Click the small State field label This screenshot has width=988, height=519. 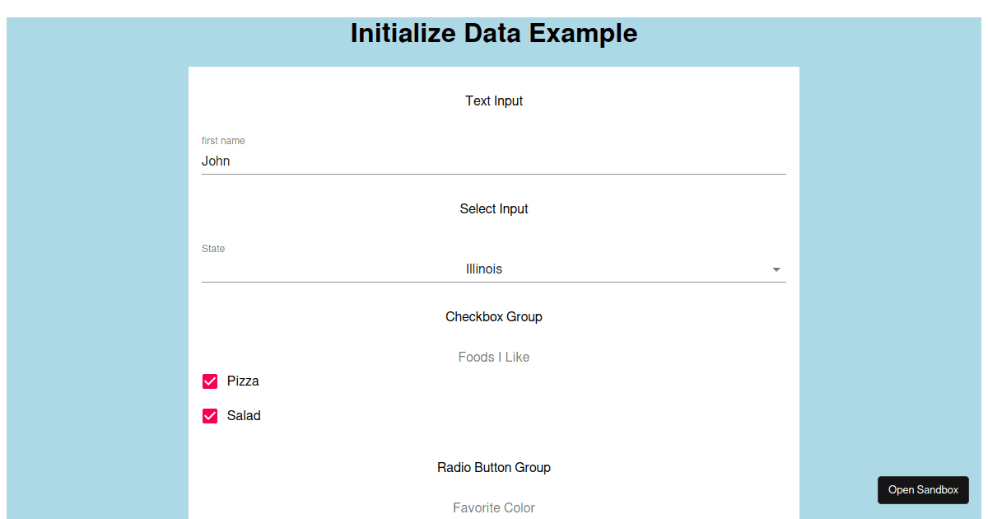click(213, 249)
